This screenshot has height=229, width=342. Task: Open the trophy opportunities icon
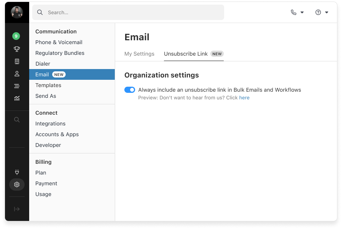pyautogui.click(x=17, y=49)
